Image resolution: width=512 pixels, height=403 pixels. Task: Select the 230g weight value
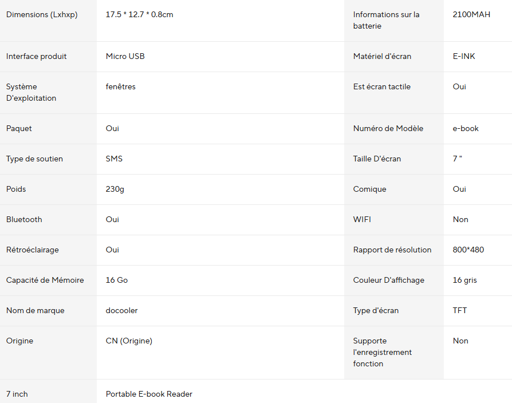pos(115,189)
